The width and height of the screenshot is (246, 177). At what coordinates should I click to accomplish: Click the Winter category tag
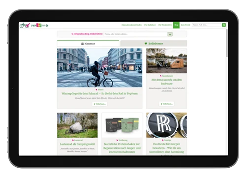point(99,89)
